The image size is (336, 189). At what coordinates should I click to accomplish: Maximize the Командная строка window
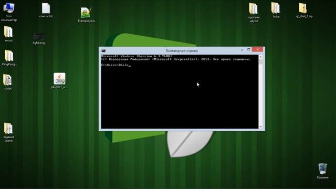[248, 49]
